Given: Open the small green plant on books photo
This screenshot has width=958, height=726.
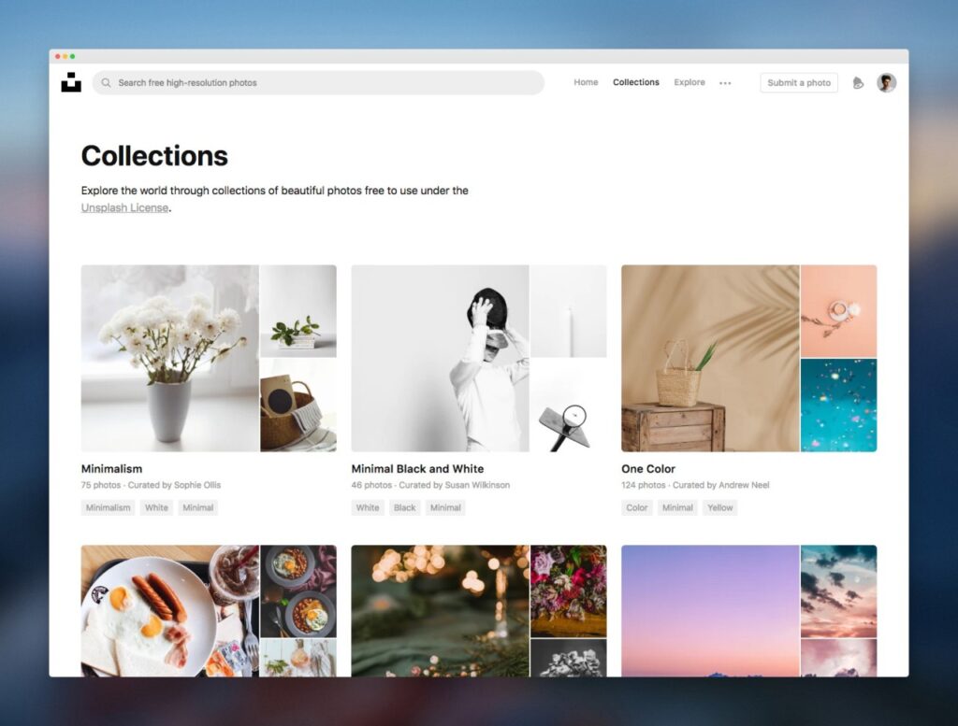Looking at the screenshot, I should 298,310.
